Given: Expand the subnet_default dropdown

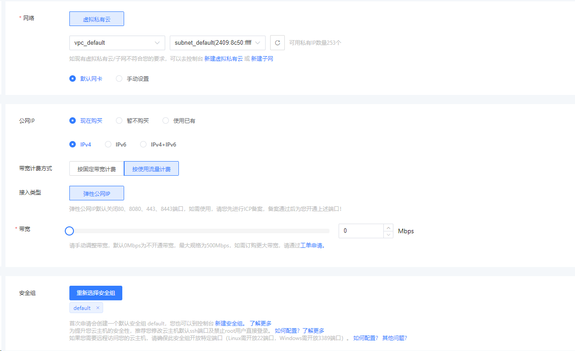Looking at the screenshot, I should click(217, 42).
